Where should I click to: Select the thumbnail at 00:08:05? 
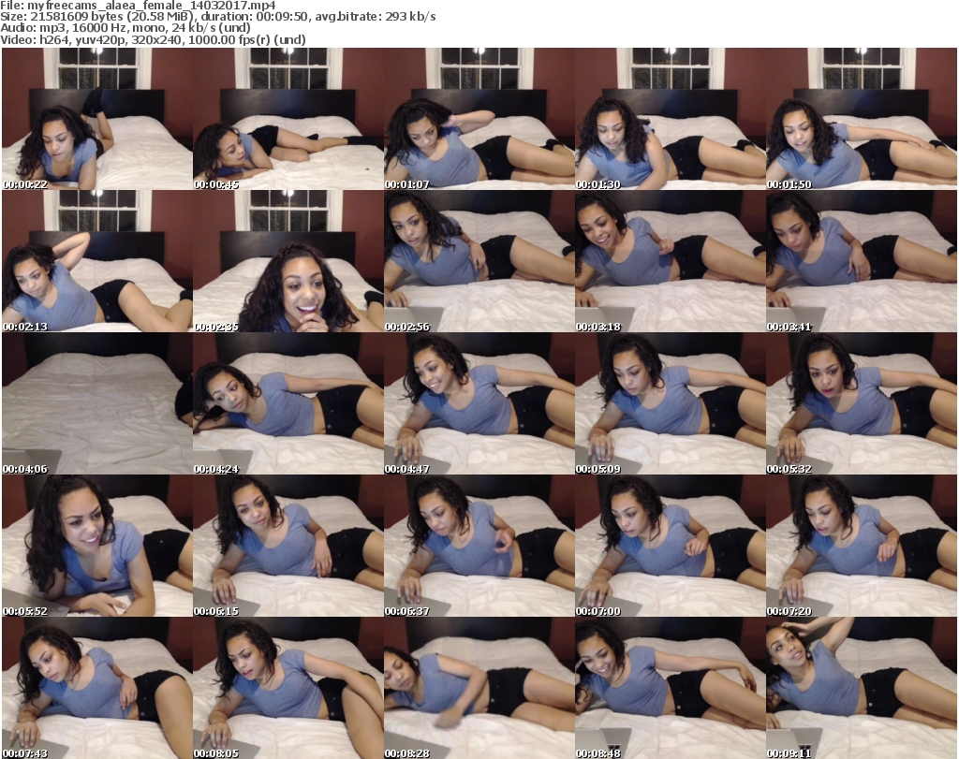pyautogui.click(x=288, y=688)
